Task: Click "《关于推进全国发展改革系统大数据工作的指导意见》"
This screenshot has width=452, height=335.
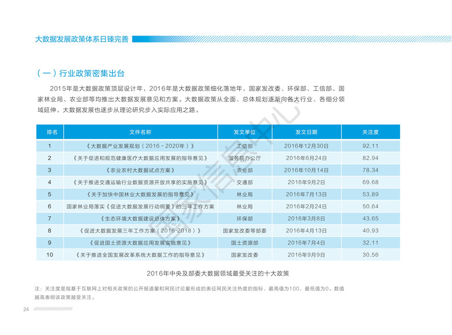Action: 140,255
